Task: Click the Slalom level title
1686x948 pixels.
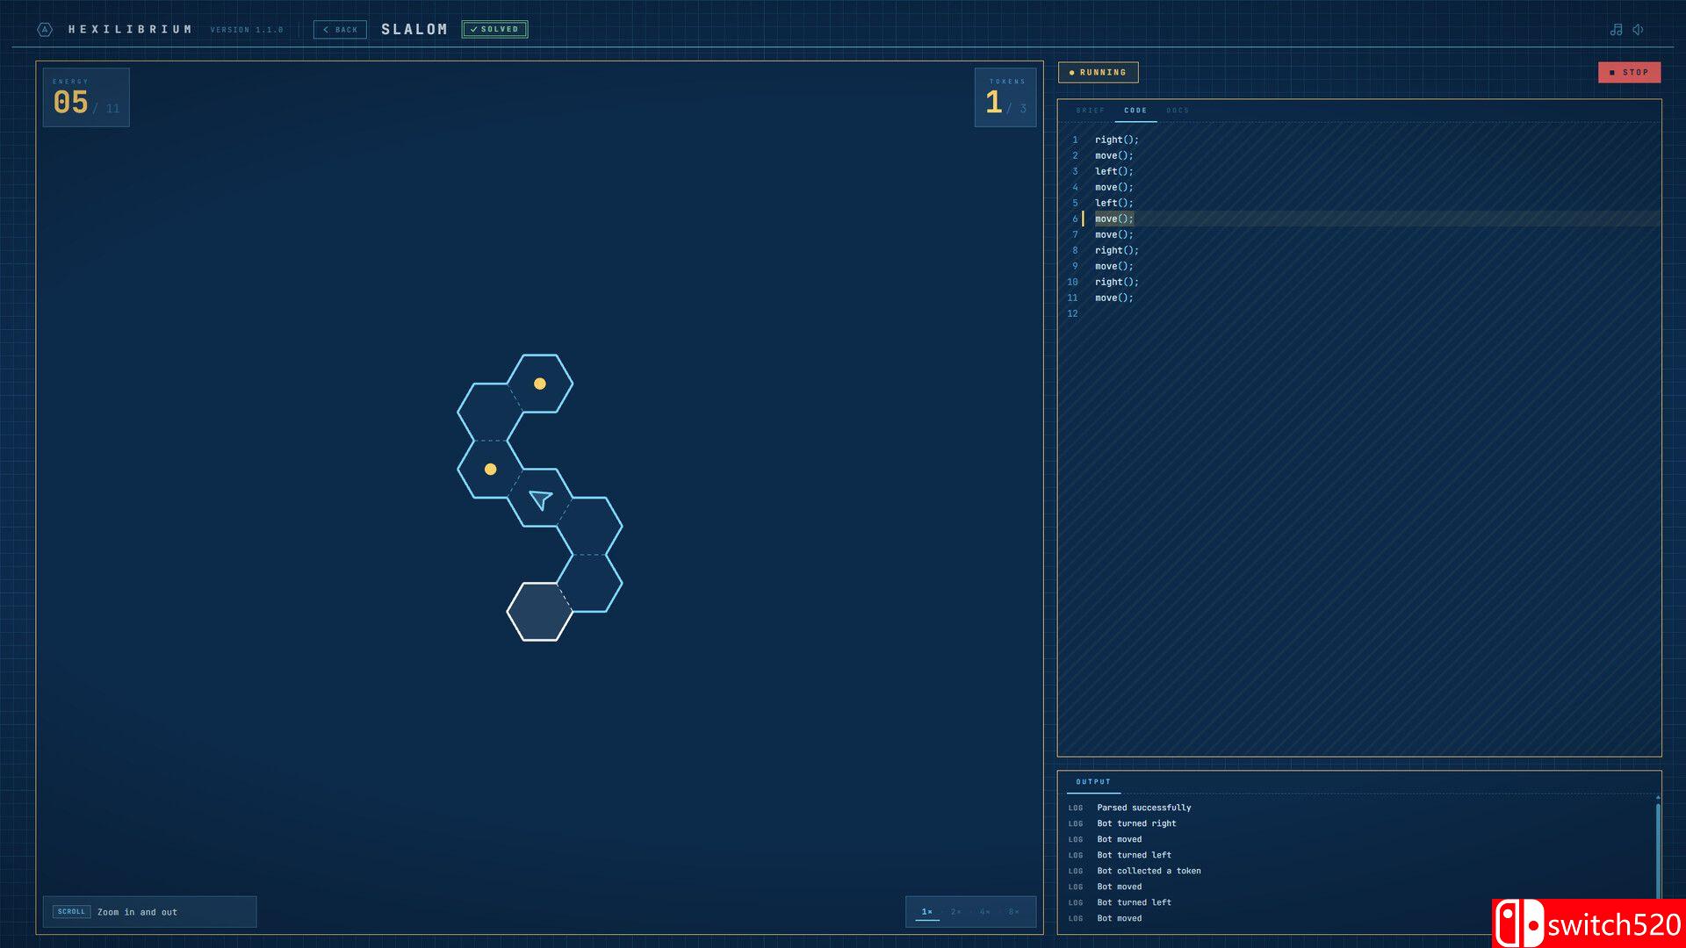Action: pos(414,30)
